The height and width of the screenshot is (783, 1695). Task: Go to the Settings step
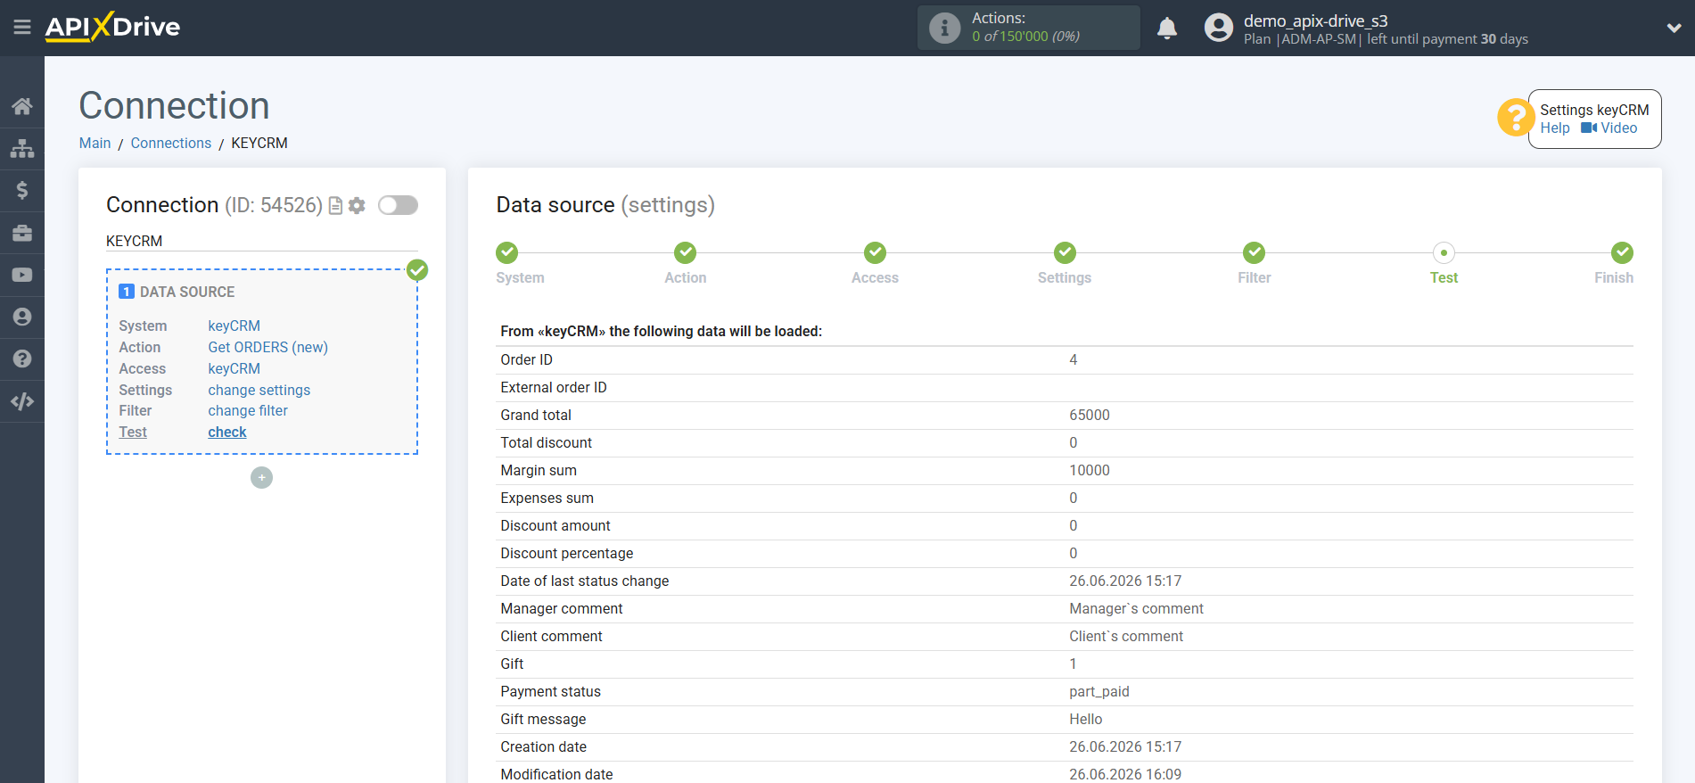point(1065,252)
